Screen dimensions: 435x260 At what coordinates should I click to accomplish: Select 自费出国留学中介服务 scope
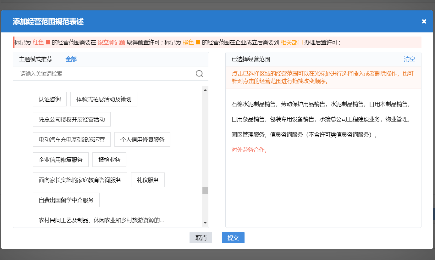66,200
